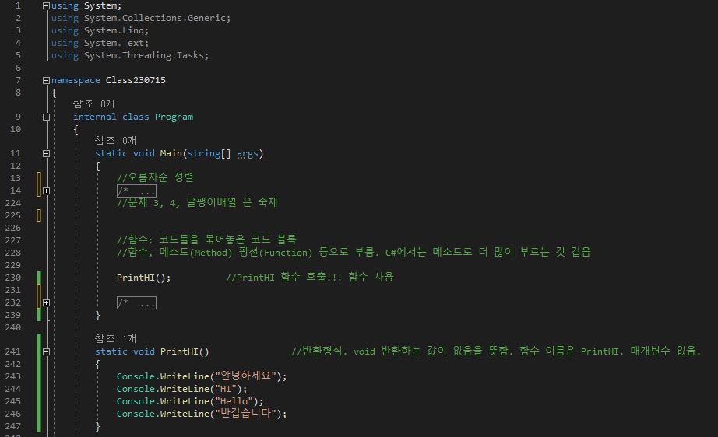This screenshot has height=437, width=718.
Task: Click WriteLine on line 246
Action: tap(185, 413)
